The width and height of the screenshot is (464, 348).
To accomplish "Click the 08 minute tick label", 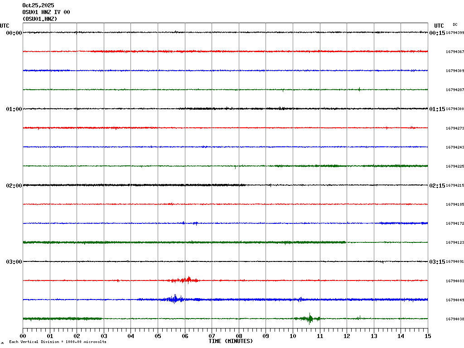I will point(239,336).
